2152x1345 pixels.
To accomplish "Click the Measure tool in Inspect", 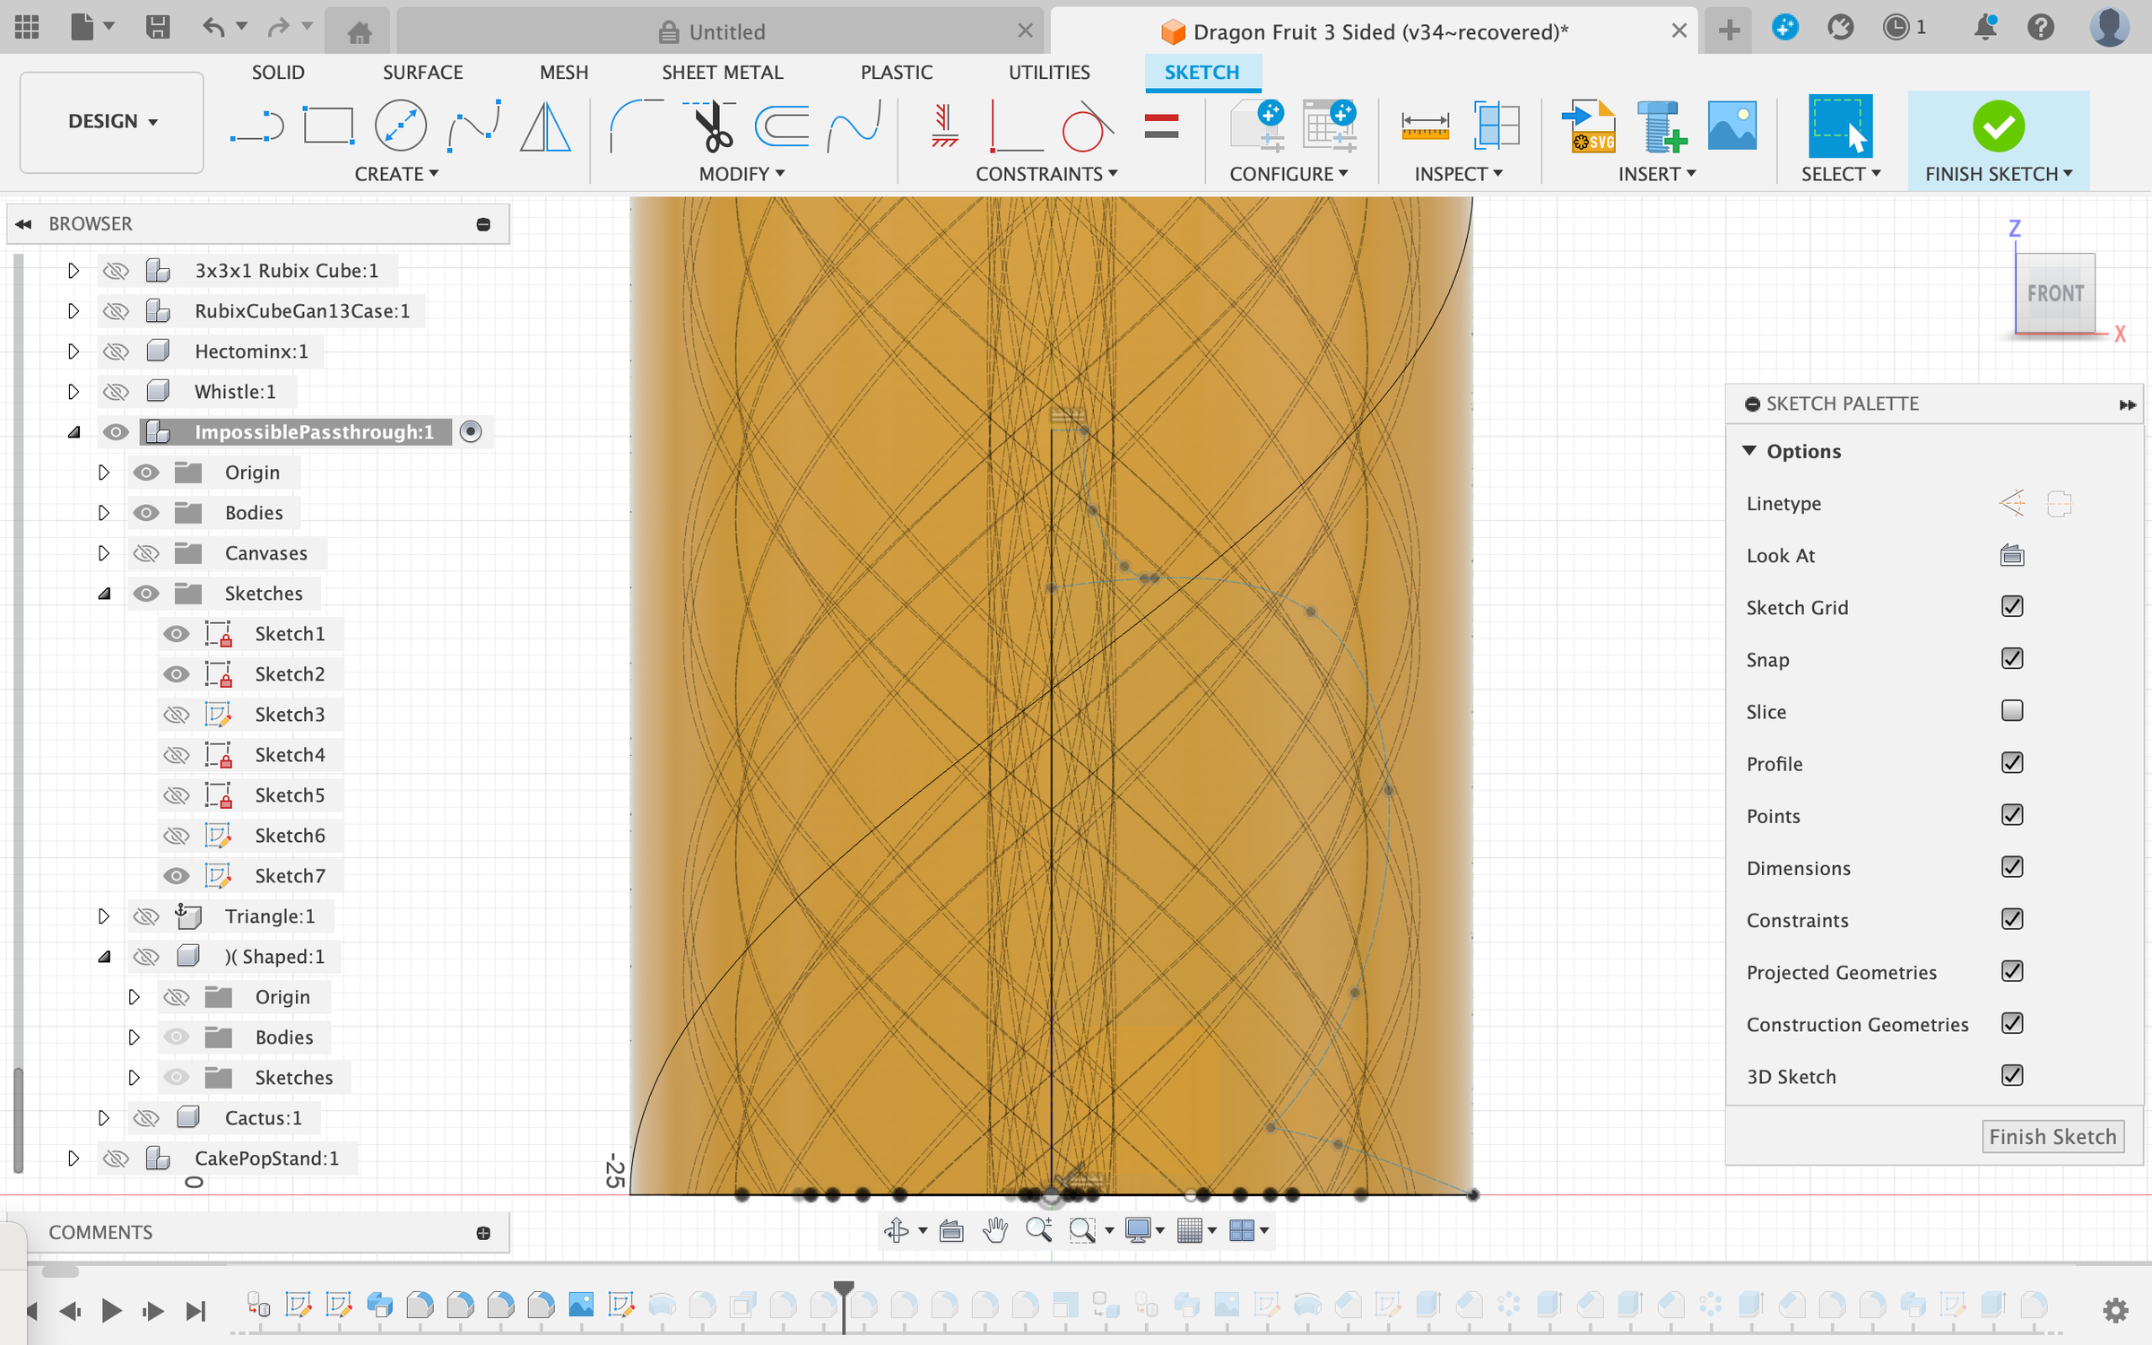I will (1424, 126).
